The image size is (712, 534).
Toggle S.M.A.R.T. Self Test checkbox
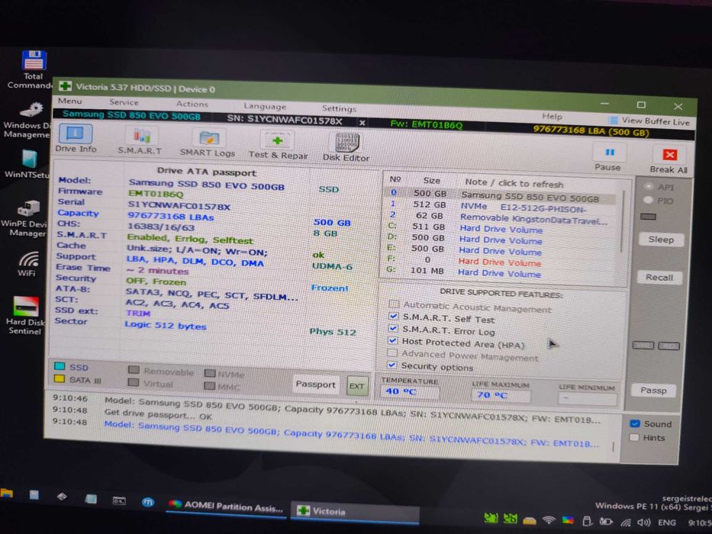pyautogui.click(x=393, y=317)
